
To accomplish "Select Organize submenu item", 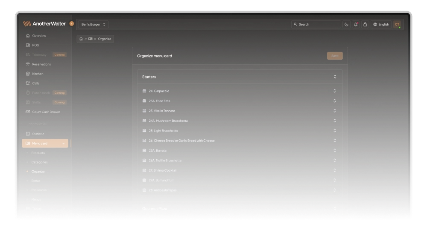I will (38, 171).
